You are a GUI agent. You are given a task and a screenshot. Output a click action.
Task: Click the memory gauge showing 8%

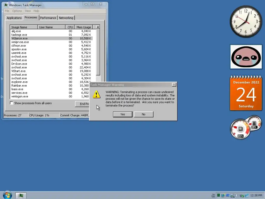tap(254, 123)
